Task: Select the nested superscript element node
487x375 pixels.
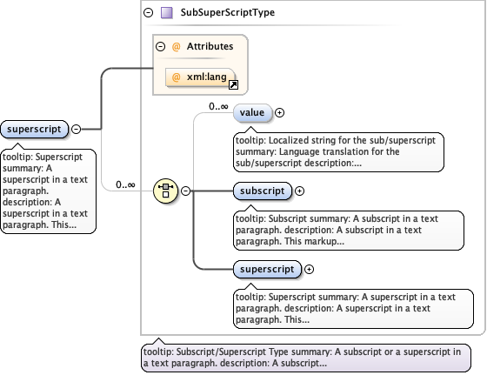Action: click(268, 269)
